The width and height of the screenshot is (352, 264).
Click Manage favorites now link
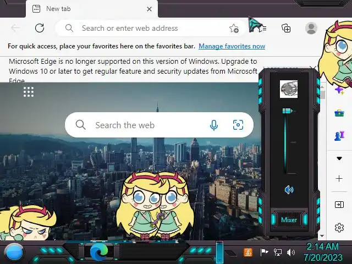point(232,46)
